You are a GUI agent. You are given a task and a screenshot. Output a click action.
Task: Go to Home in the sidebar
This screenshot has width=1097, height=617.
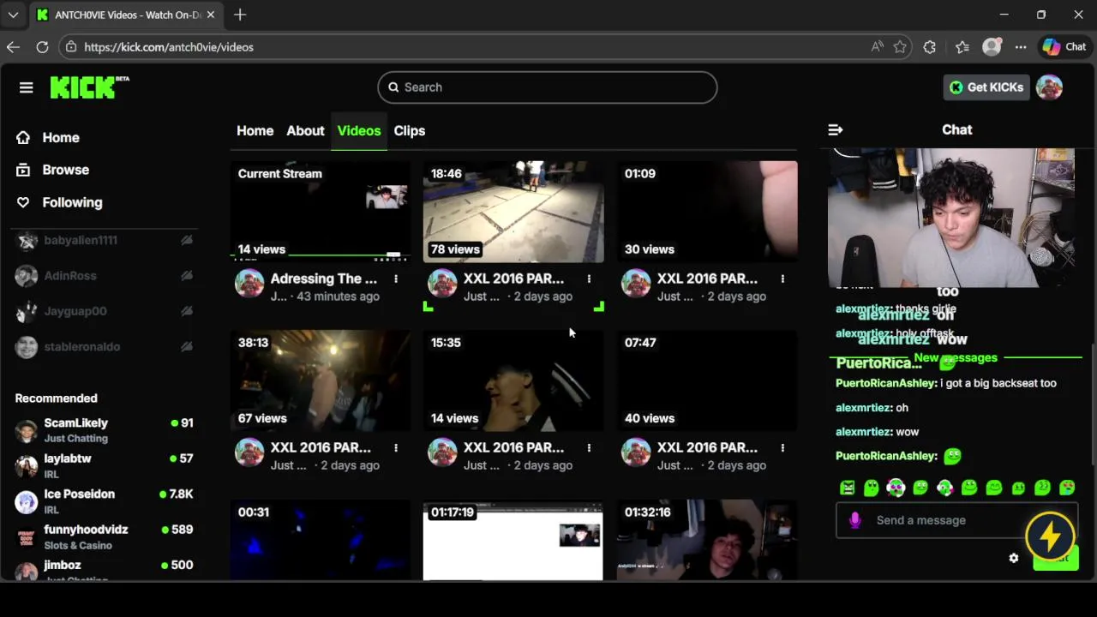(x=48, y=137)
